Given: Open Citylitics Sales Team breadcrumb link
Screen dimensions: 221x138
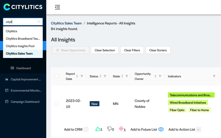Looking at the screenshot, I should click(66, 23).
